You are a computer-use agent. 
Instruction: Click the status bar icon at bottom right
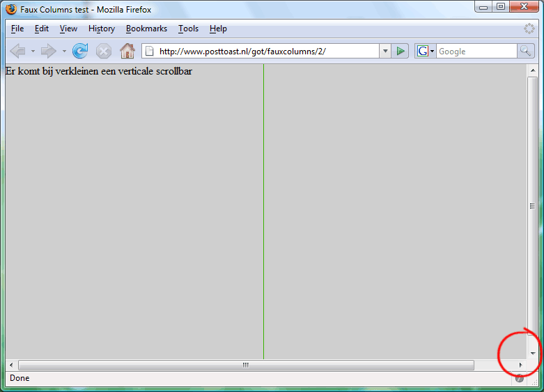[519, 379]
